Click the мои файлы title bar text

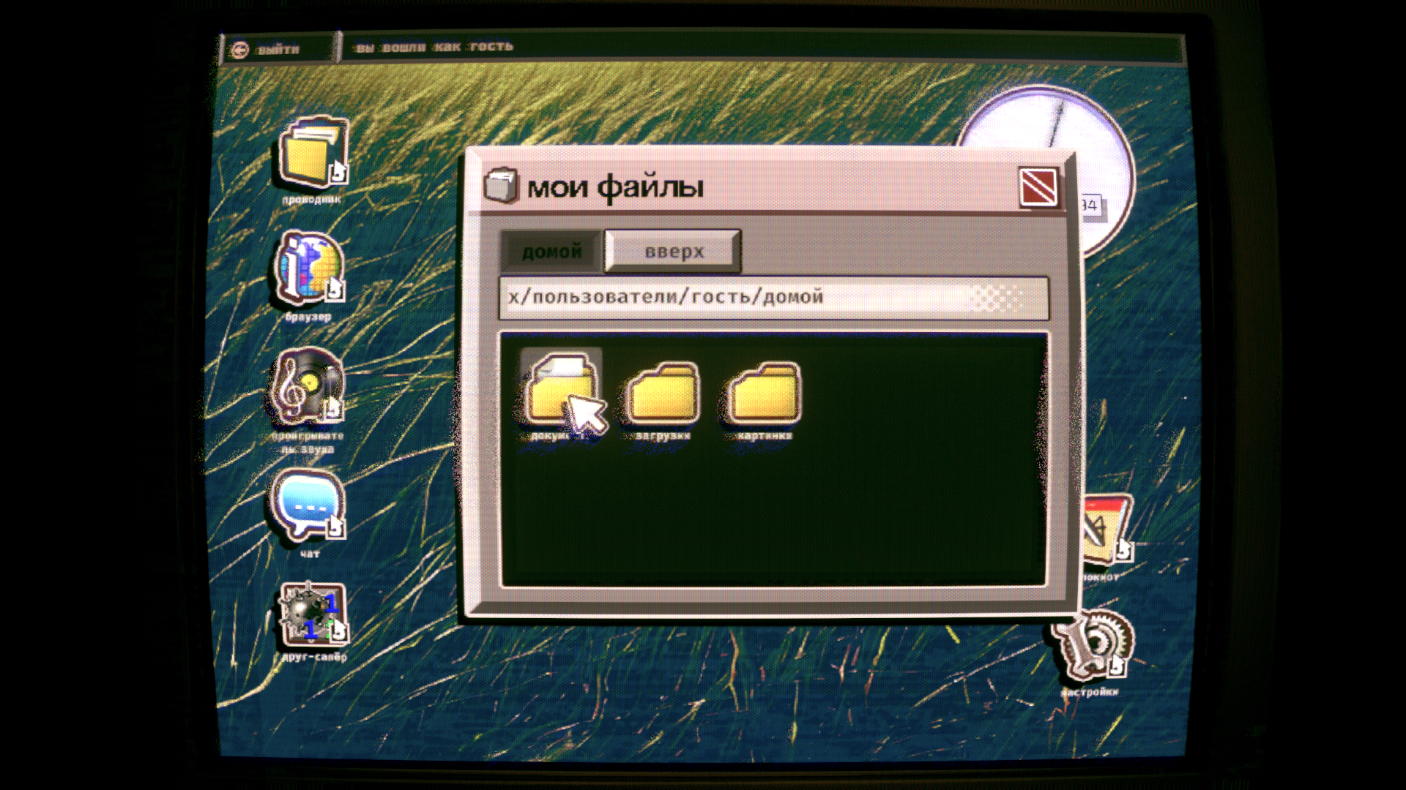point(615,187)
